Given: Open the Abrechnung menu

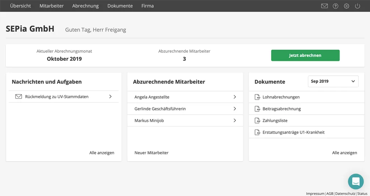Looking at the screenshot, I should click(85, 6).
